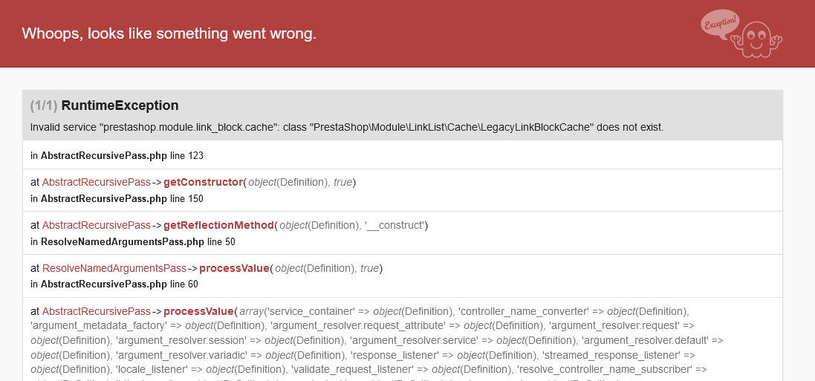This screenshot has height=381, width=815.
Task: Click AbstractRecursivePass class before getReflectionMethod
Action: tap(96, 226)
